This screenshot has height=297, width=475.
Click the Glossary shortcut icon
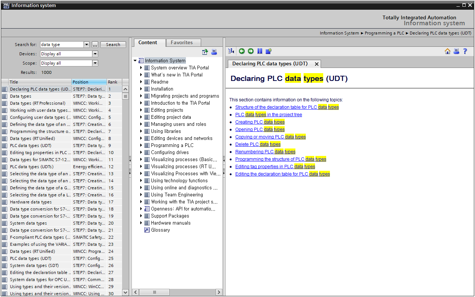coord(147,230)
